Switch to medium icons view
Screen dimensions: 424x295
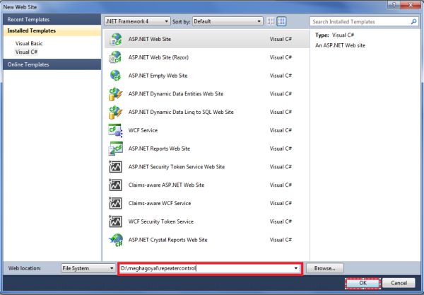pyautogui.click(x=281, y=21)
